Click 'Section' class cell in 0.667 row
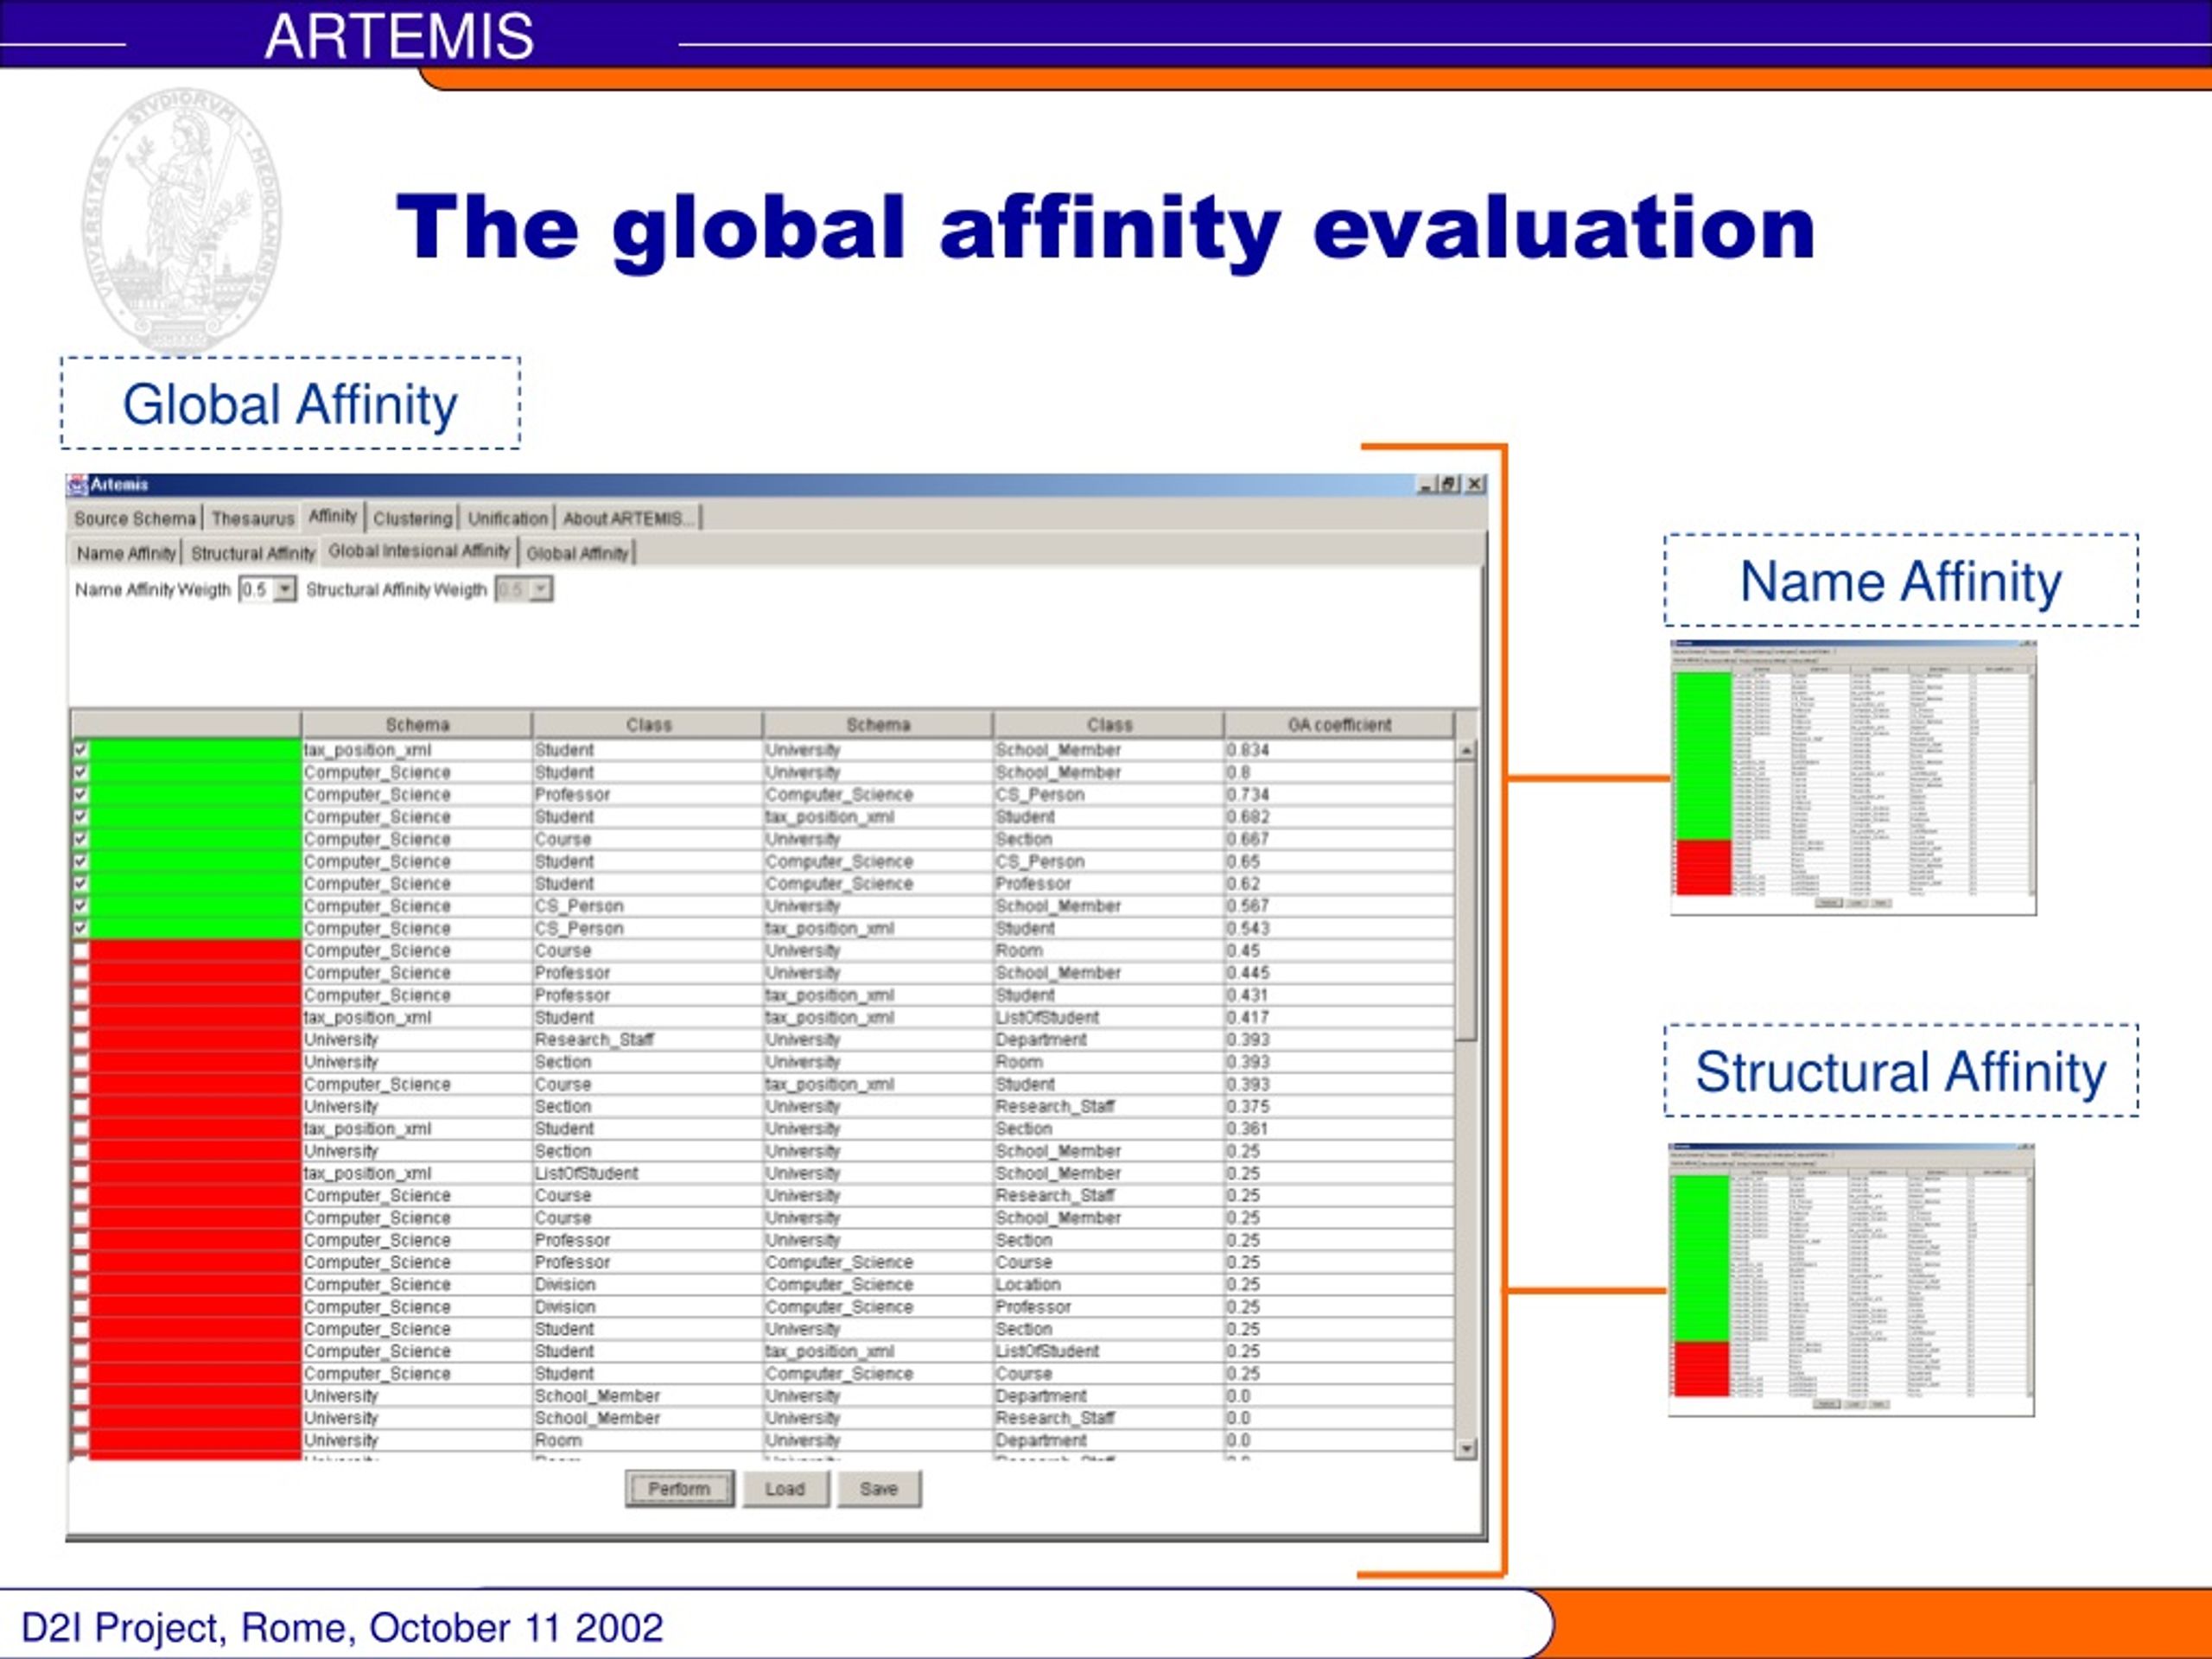 [1108, 839]
